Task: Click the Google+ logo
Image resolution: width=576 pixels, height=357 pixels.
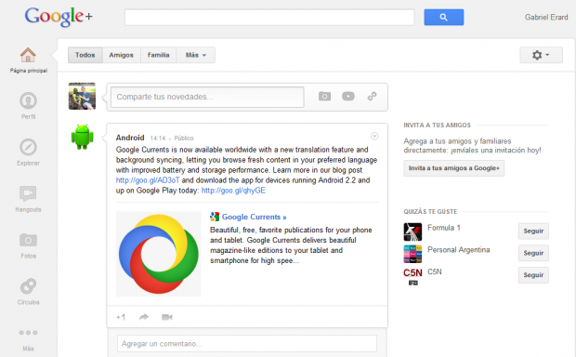Action: [59, 17]
